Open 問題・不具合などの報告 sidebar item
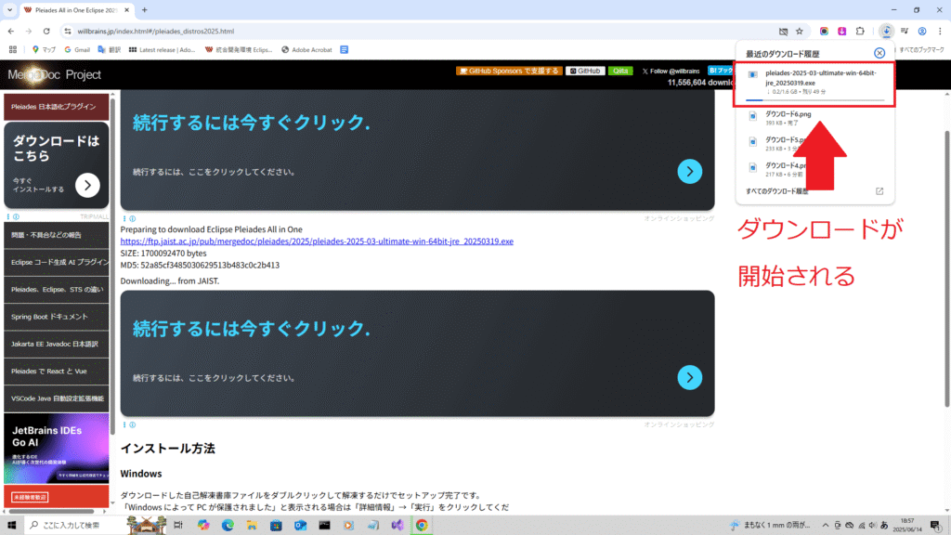 pos(57,235)
